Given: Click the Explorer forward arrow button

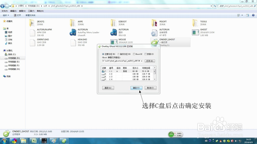Looking at the screenshot, I should coord(7,6).
